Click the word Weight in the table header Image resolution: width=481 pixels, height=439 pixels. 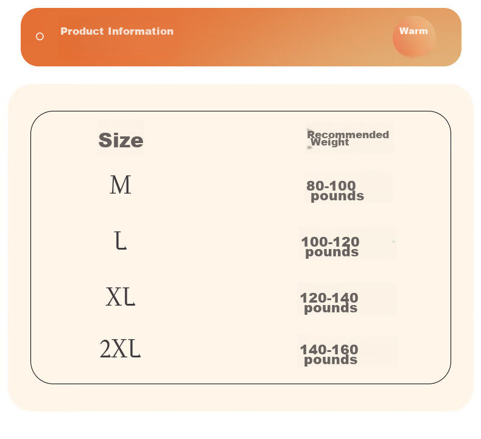(x=329, y=142)
